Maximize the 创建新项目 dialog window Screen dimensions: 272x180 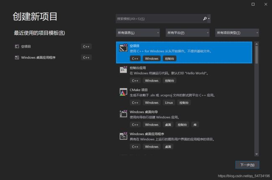pos(253,4)
